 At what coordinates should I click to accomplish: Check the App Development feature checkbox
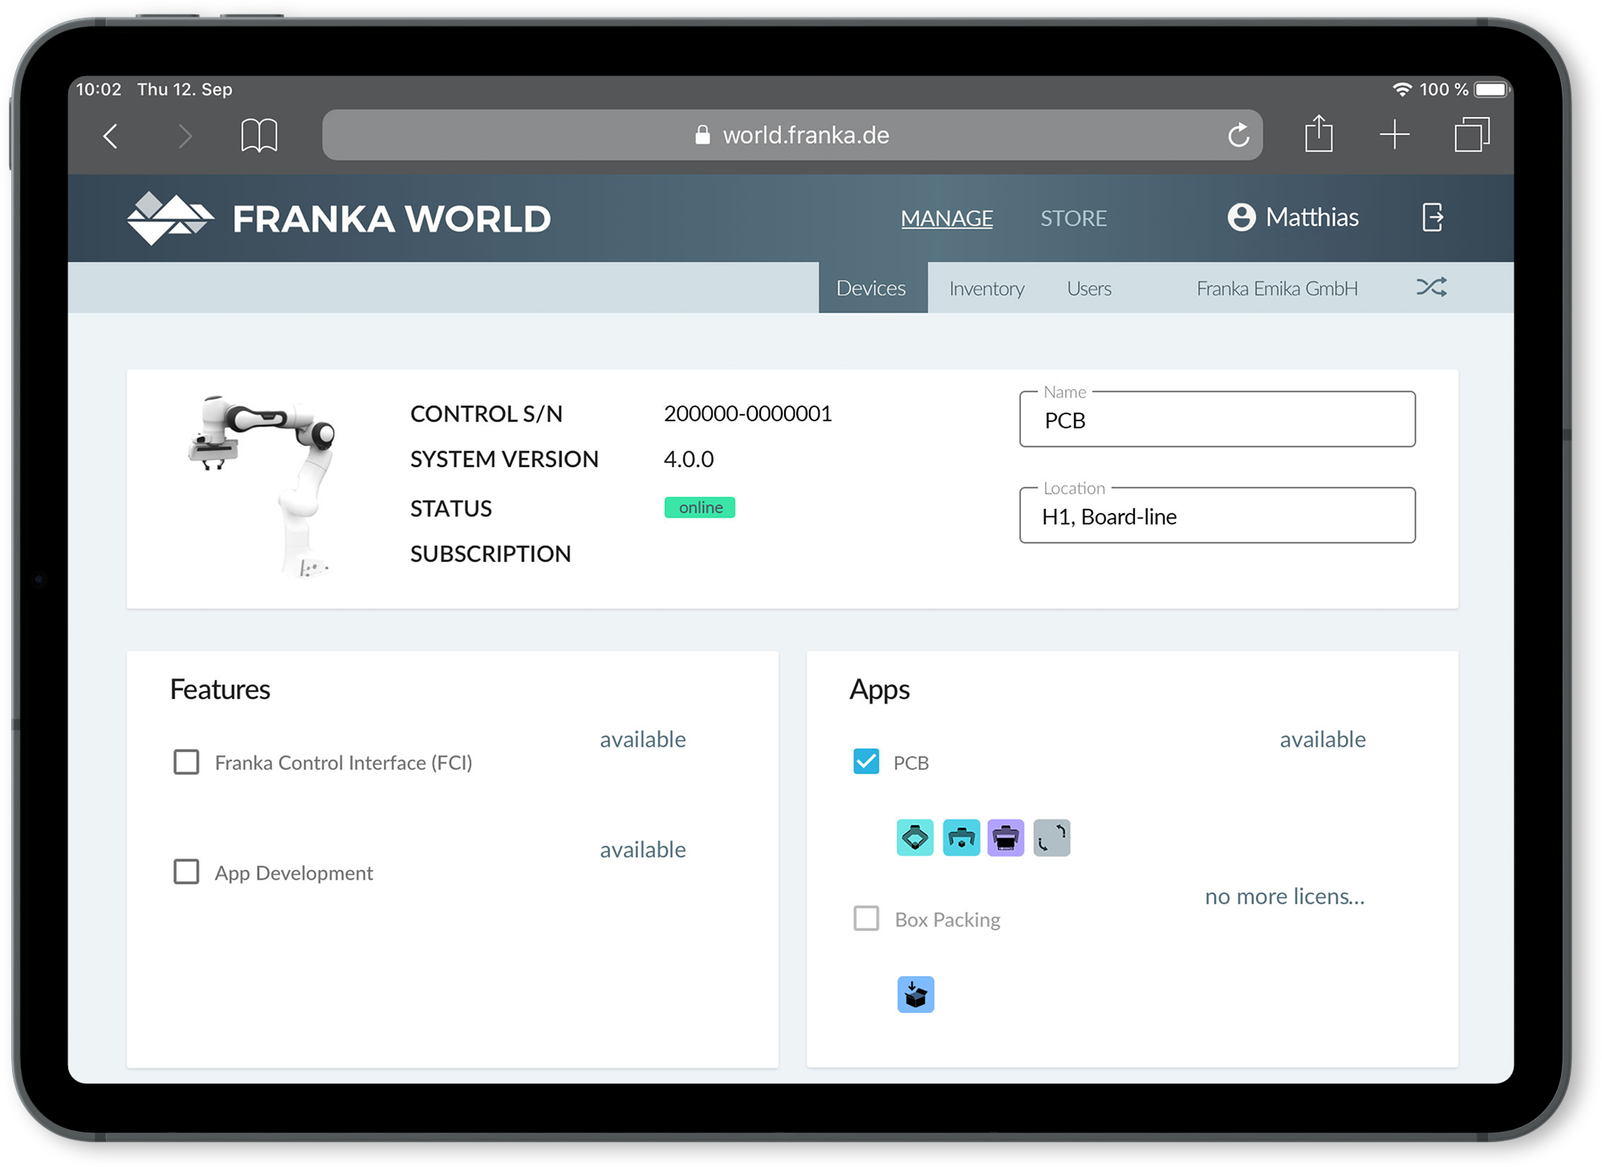click(186, 872)
